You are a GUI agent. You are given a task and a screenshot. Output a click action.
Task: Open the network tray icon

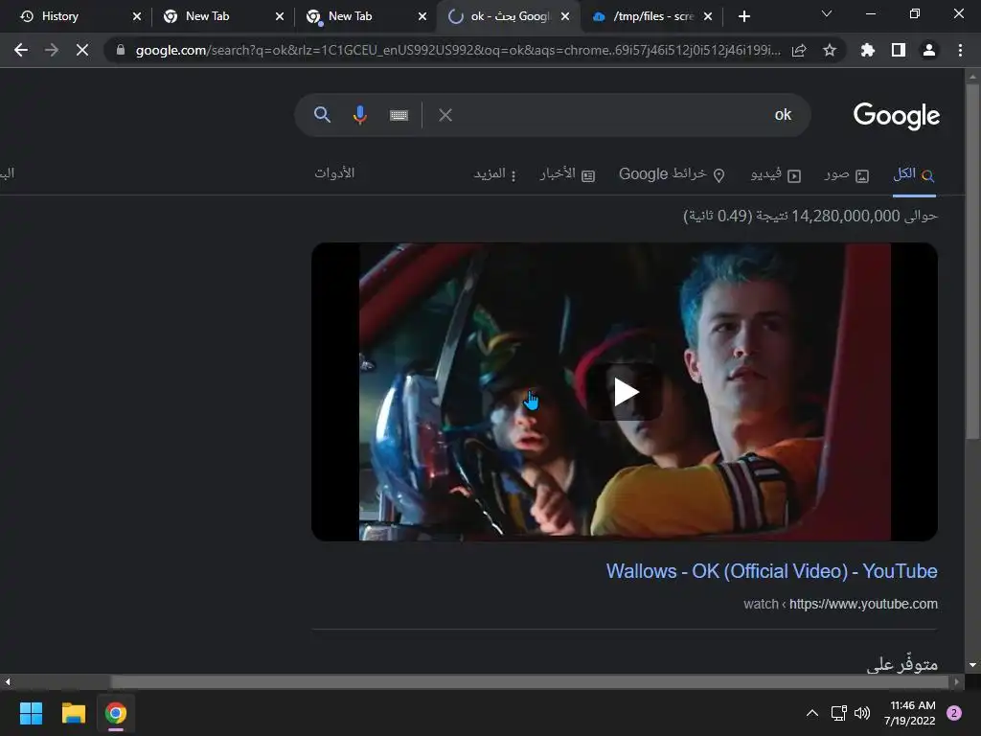pos(838,713)
